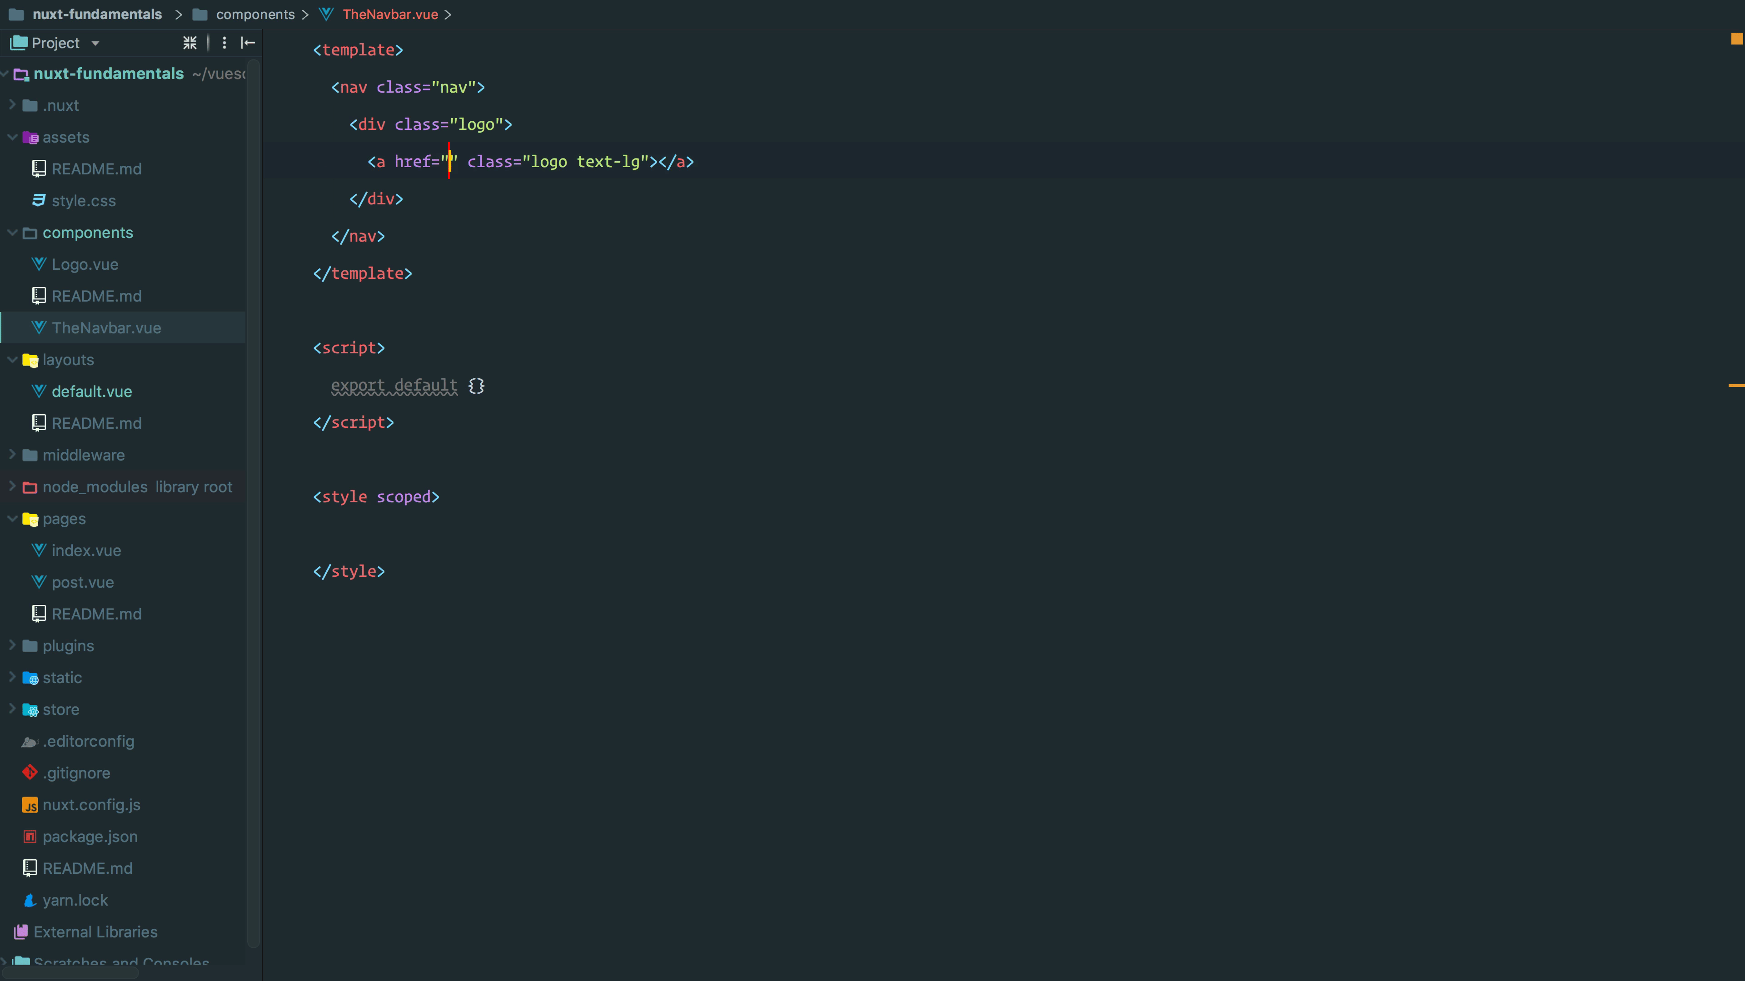The height and width of the screenshot is (981, 1745).
Task: Open README.md under components
Action: coord(97,296)
